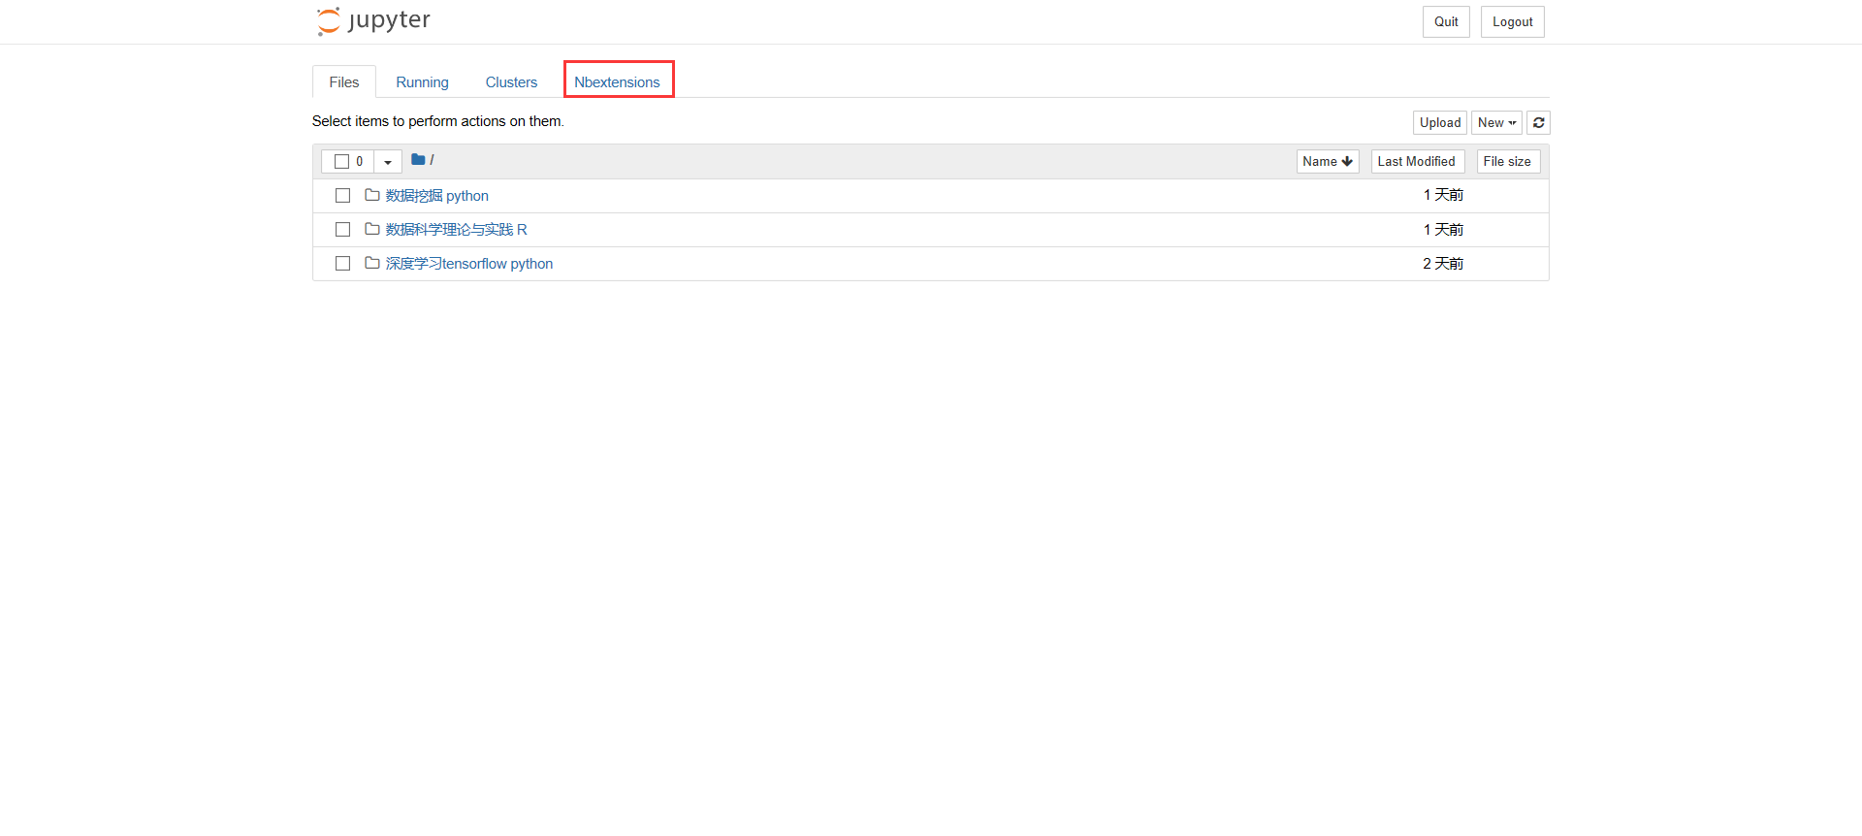Switch to the Running tab

point(422,82)
